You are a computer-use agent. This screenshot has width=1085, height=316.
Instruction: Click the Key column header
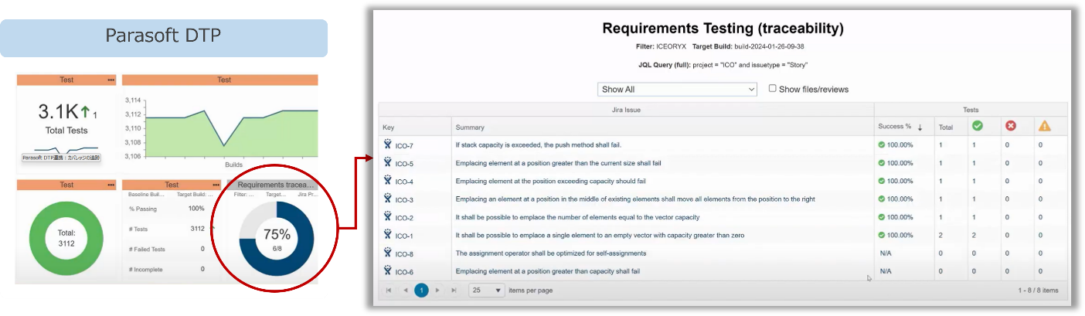(x=388, y=127)
